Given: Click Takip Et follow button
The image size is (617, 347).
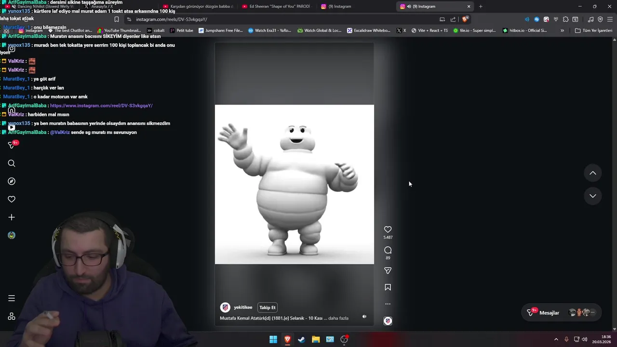Looking at the screenshot, I should pyautogui.click(x=268, y=307).
